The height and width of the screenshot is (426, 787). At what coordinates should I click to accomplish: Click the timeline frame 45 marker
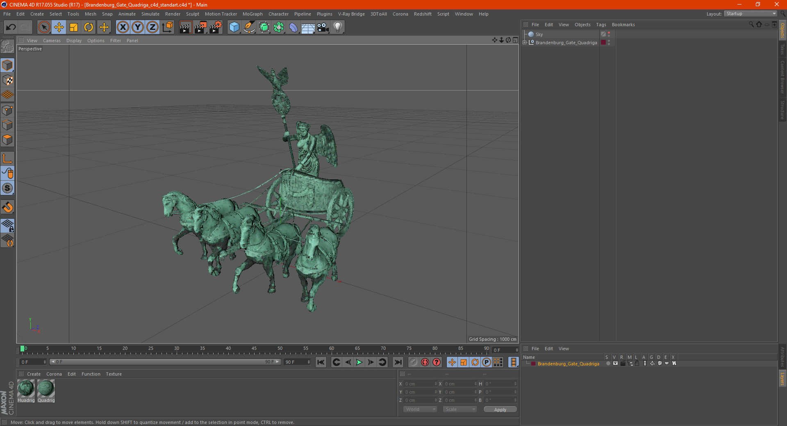pos(254,349)
